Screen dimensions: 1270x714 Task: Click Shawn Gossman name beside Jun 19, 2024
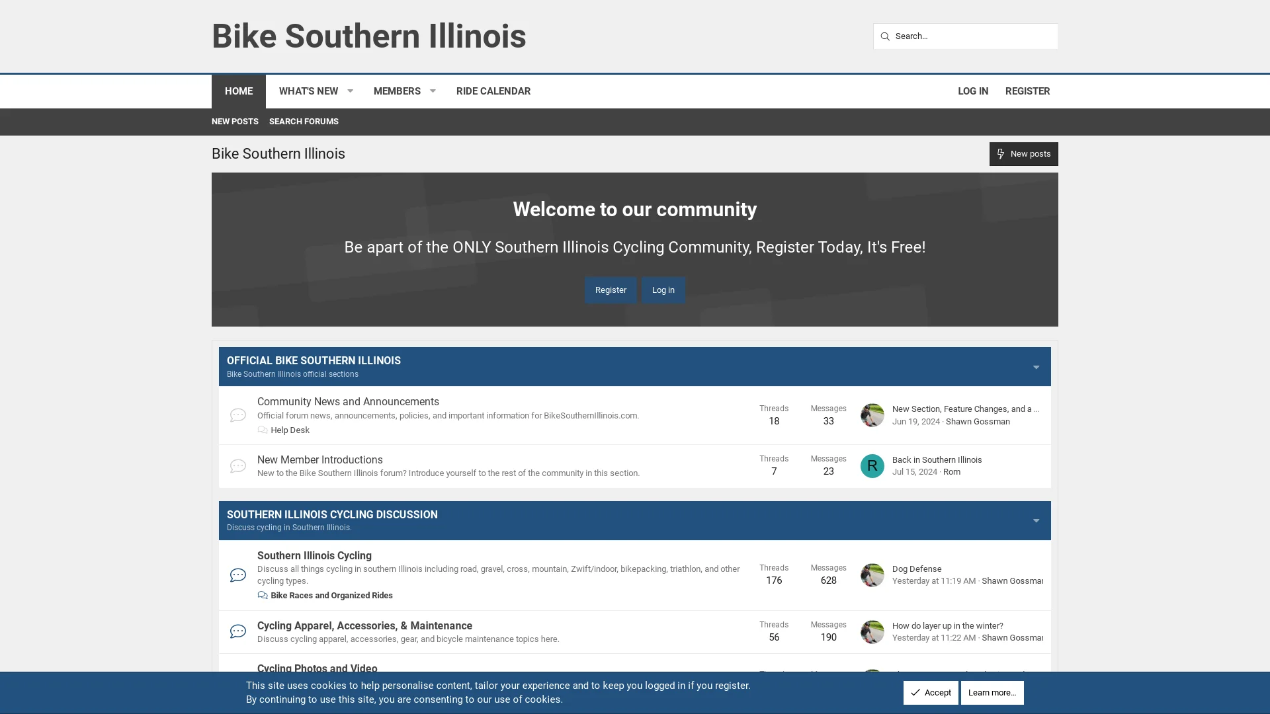(978, 422)
